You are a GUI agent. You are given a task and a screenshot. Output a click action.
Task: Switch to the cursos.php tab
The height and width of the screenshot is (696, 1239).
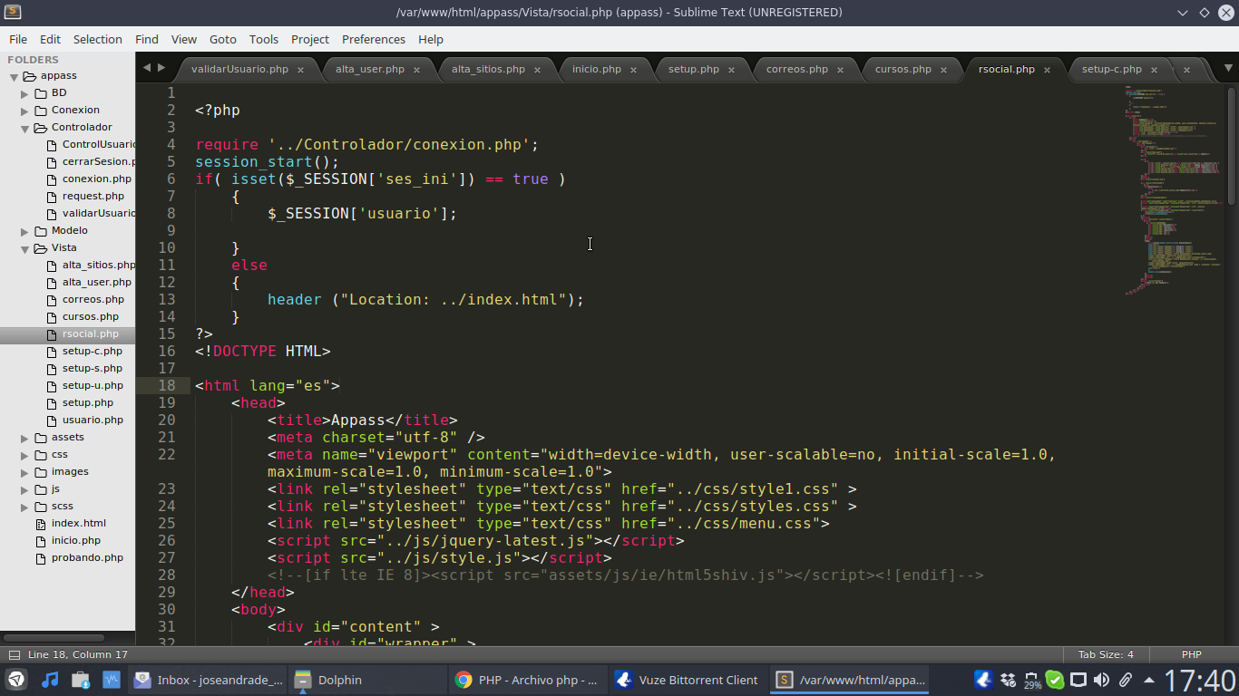click(902, 69)
